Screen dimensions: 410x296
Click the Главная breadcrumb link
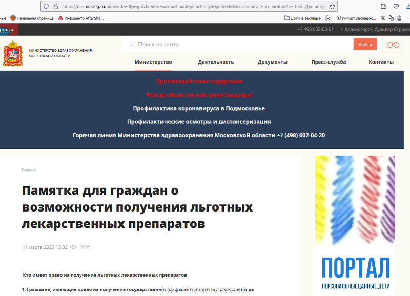tap(29, 170)
